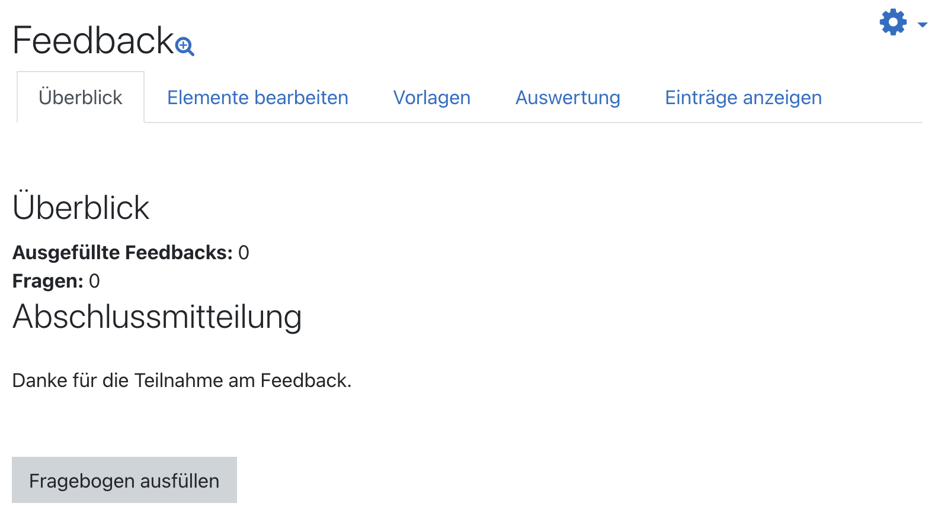Screen dimensions: 941x516
Task: Click the Ausgefüllte Feedbacks label
Action: click(x=123, y=253)
